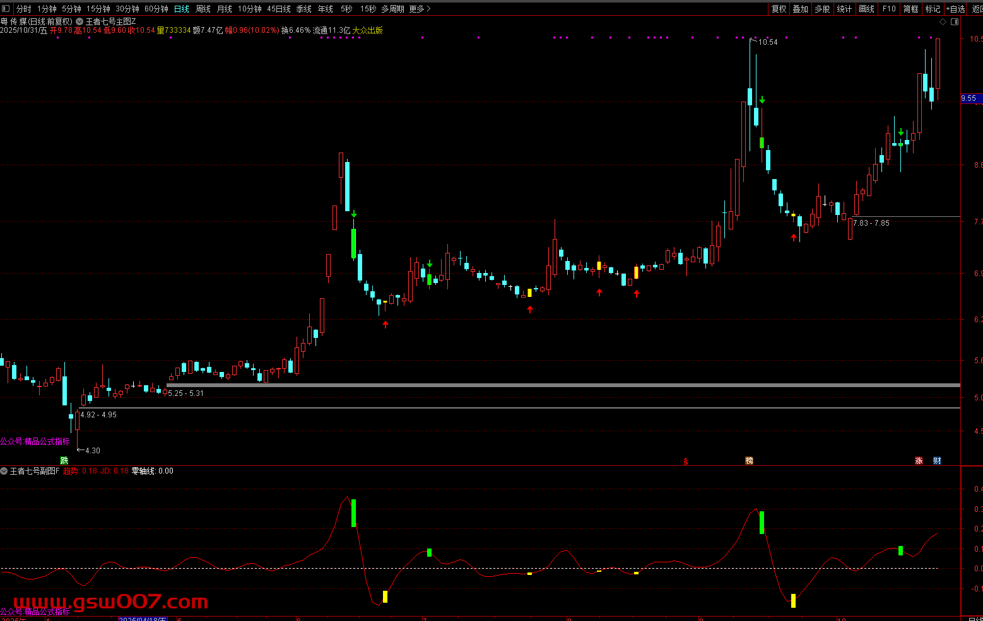Viewport: 983px width, 621px height.
Task: Open the F10 company info
Action: pyautogui.click(x=889, y=9)
